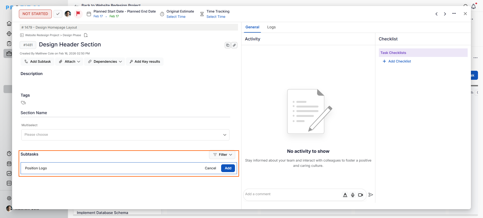Record audio with the microphone icon
Image resolution: width=483 pixels, height=218 pixels.
353,195
